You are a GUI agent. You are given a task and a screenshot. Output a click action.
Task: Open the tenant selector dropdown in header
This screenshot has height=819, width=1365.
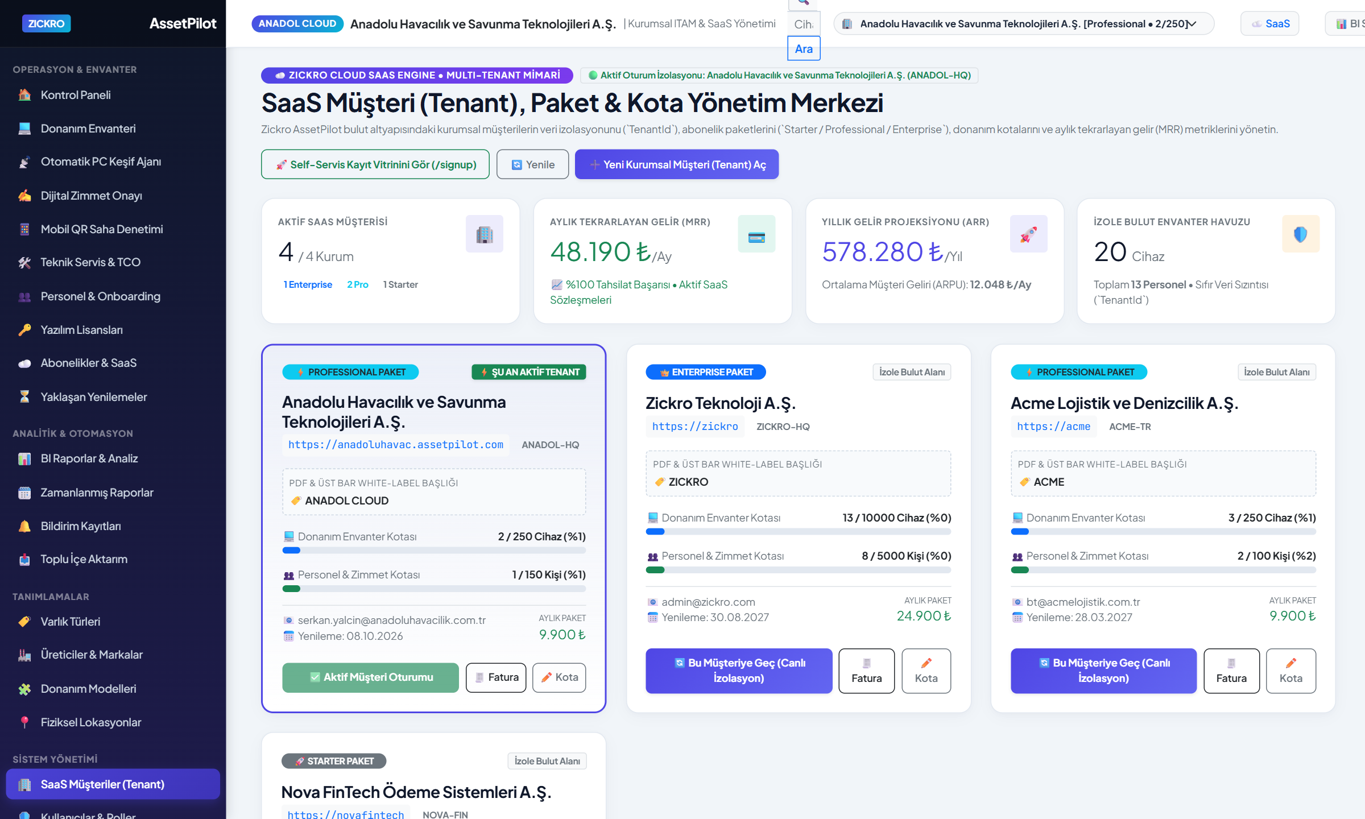[1024, 24]
